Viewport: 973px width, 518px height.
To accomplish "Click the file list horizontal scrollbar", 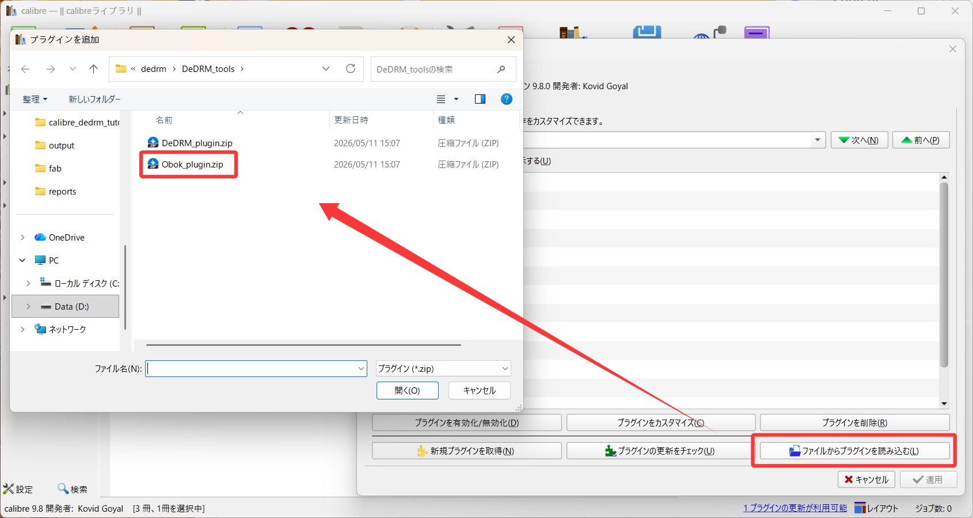I will click(x=303, y=345).
